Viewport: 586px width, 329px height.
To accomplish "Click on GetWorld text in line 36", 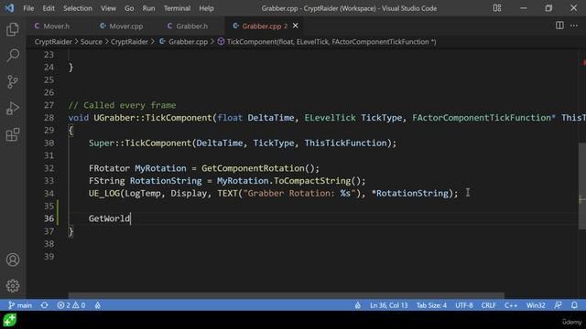I will click(109, 218).
